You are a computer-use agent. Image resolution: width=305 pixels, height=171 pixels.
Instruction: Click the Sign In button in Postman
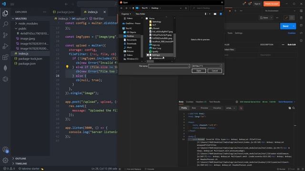coord(257,4)
